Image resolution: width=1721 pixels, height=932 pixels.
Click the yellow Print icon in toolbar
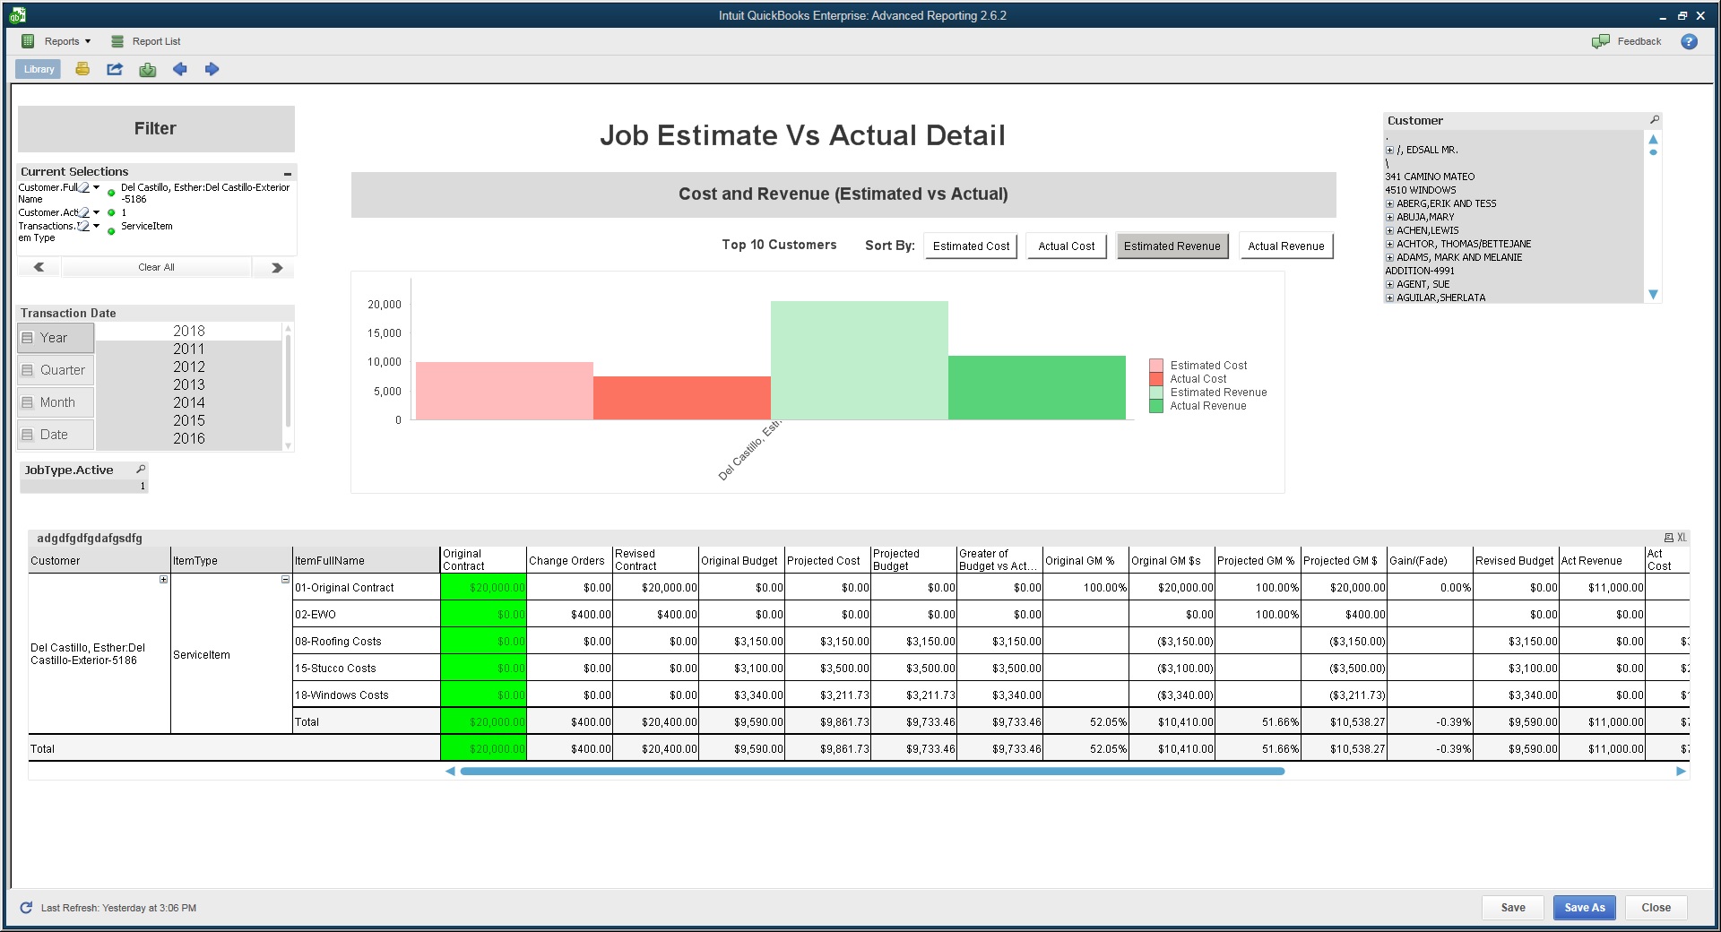(82, 69)
